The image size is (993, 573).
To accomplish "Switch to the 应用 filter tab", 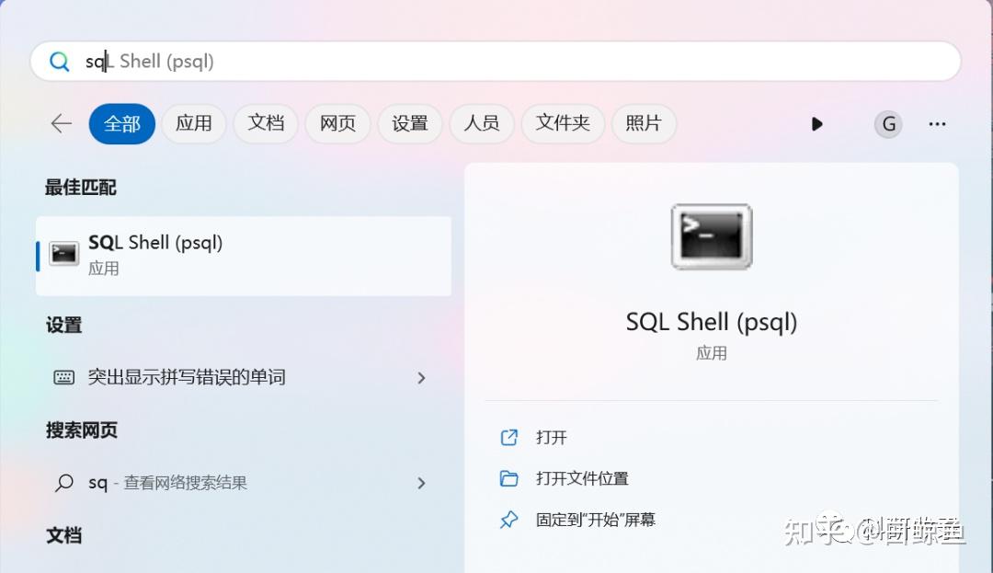I will pos(194,123).
